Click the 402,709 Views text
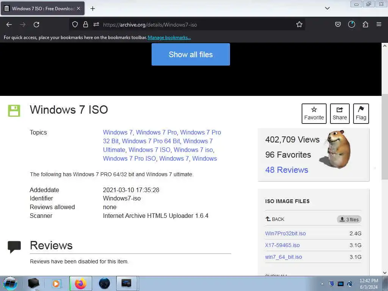Image resolution: width=388 pixels, height=291 pixels. pos(293,139)
